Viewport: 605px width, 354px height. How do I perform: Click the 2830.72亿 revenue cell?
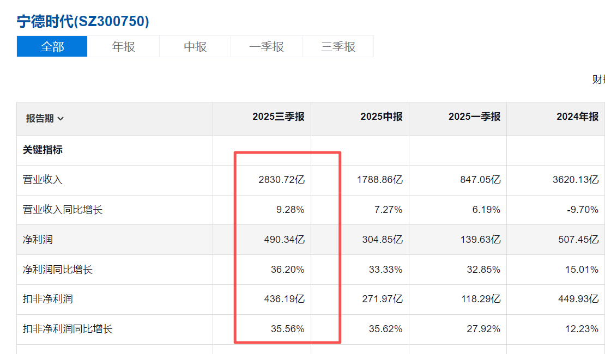point(281,180)
